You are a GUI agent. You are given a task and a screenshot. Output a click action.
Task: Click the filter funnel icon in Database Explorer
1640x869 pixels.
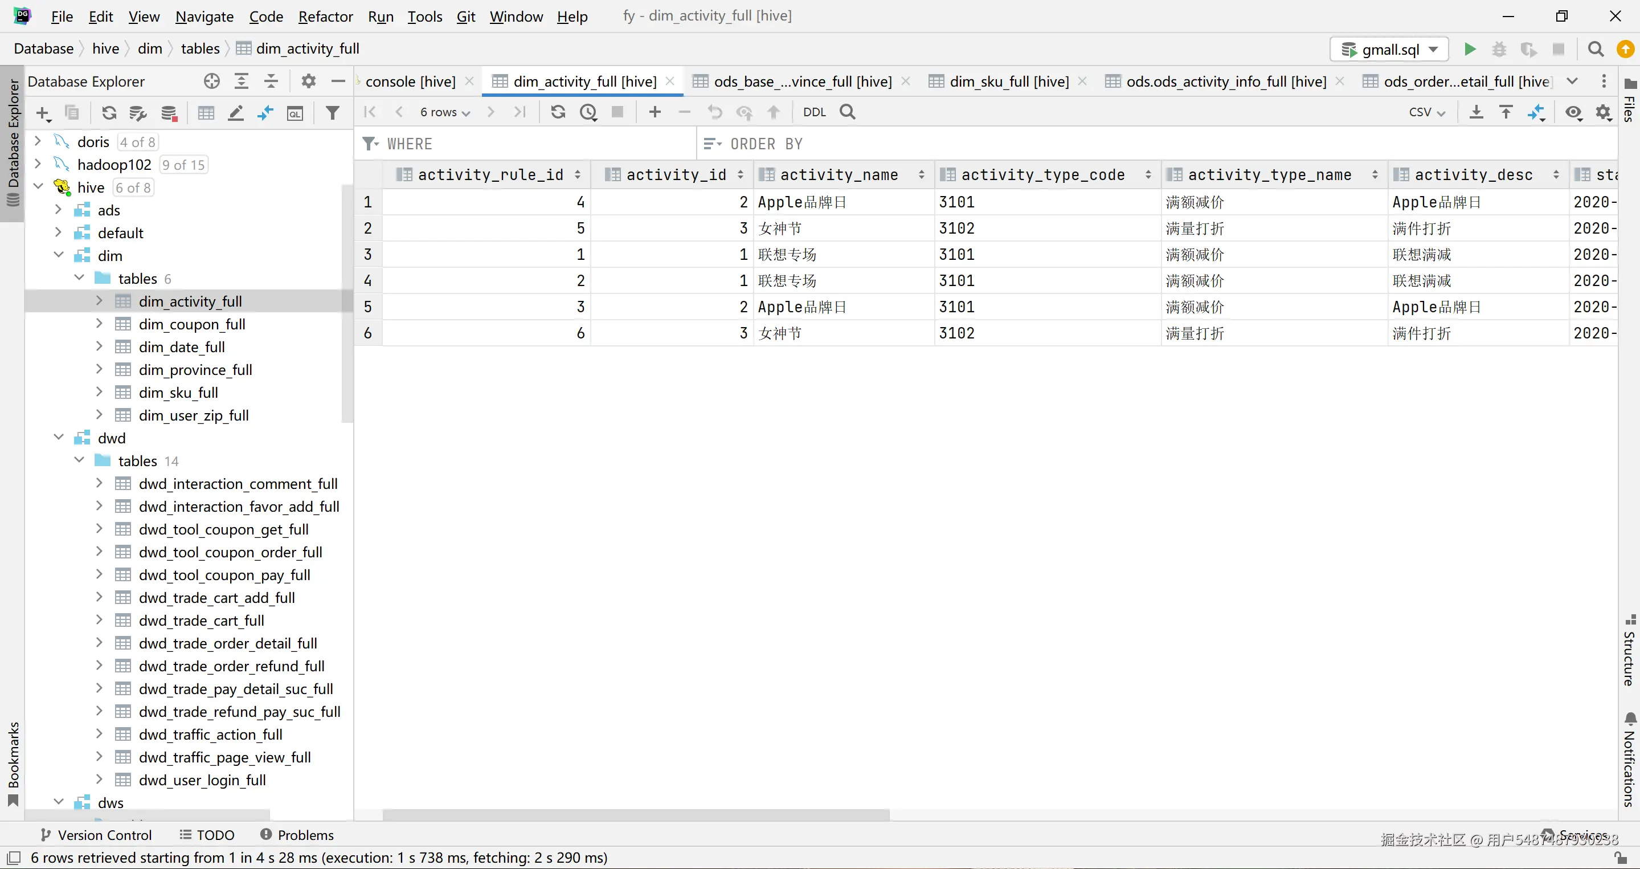point(332,113)
